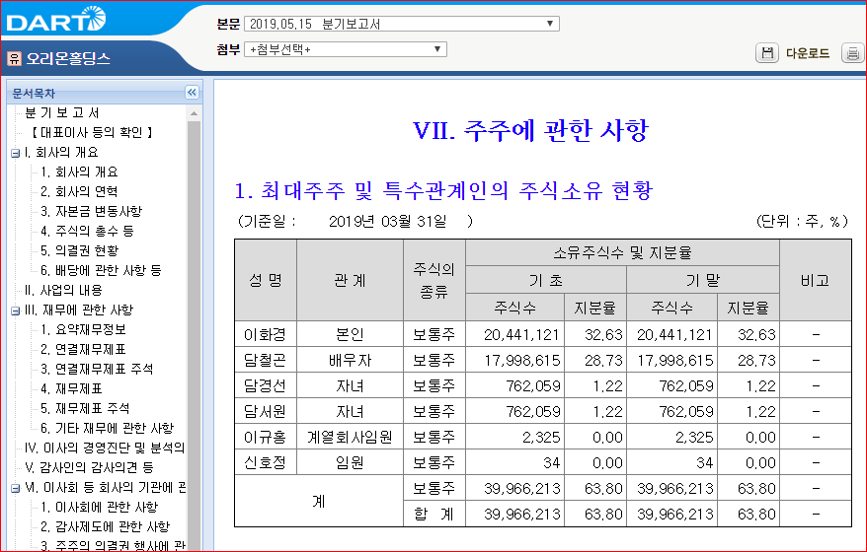This screenshot has height=552, width=867.
Task: Open 4. 주식의 총수 등
Action: 87,232
